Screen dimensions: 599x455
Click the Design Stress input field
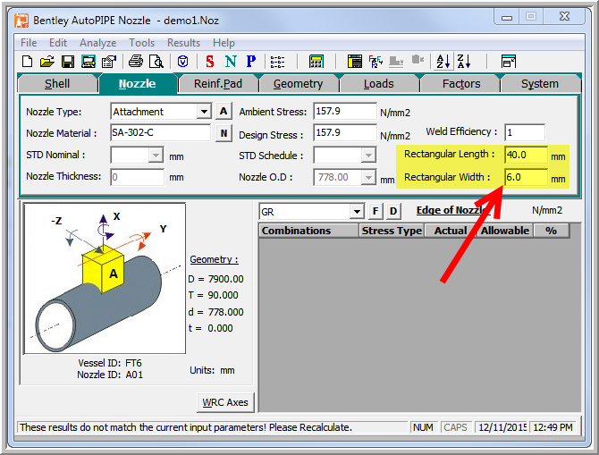point(345,133)
